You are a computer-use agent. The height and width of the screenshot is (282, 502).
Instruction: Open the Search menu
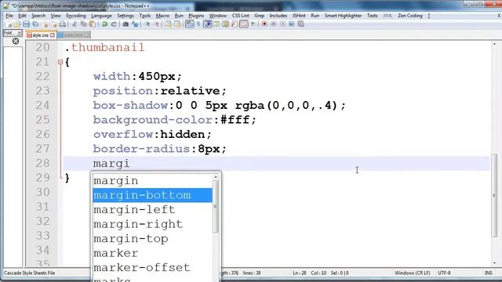pyautogui.click(x=38, y=16)
